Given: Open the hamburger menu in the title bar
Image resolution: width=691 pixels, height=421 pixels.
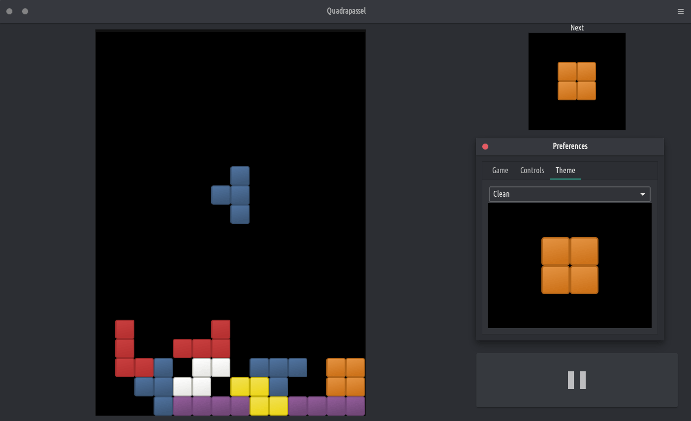Looking at the screenshot, I should point(680,11).
